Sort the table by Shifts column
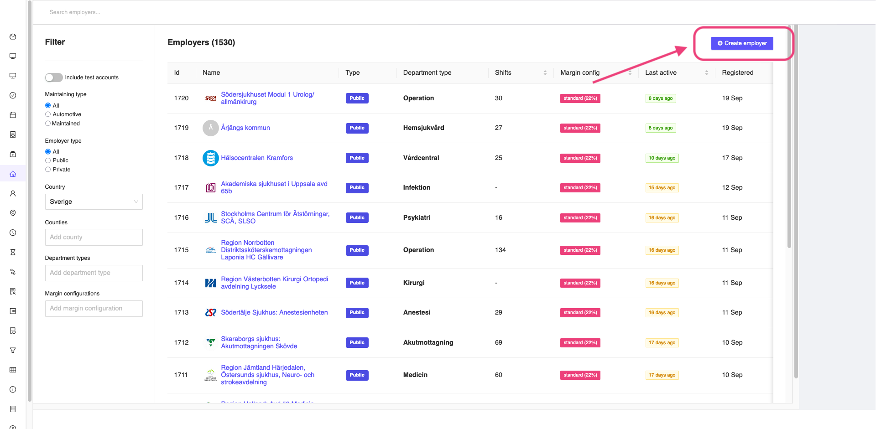The image size is (876, 429). (x=545, y=72)
